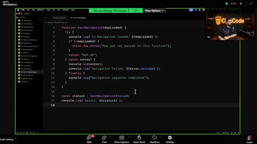Click the 17-error-handling.js breadcrumb path

(x=56, y=22)
